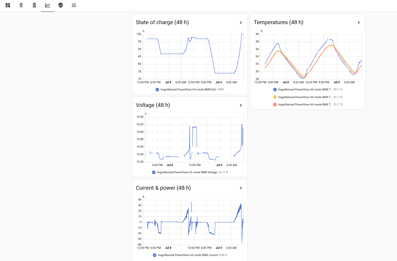Click the 33.1 °C temperature value
The width and height of the screenshot is (397, 261).
(338, 90)
